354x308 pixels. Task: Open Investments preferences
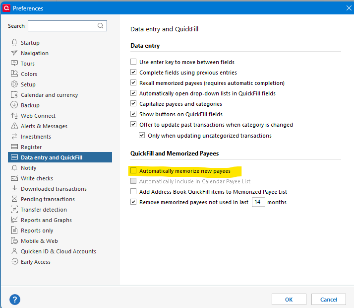pyautogui.click(x=60, y=136)
